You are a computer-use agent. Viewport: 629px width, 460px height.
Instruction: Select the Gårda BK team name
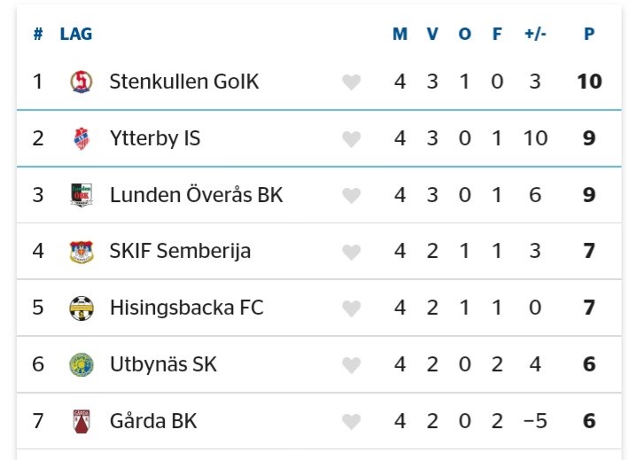[x=153, y=421]
